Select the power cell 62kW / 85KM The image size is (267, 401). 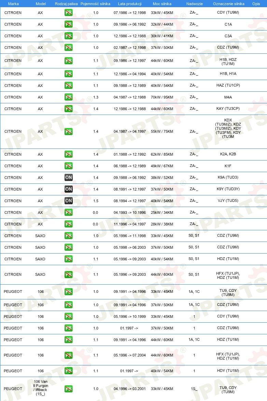click(162, 154)
